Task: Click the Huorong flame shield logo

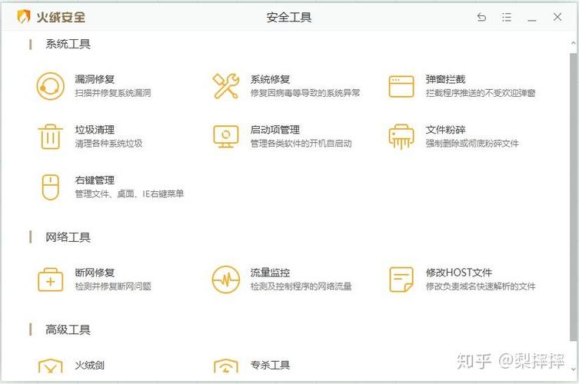Action: coord(24,17)
